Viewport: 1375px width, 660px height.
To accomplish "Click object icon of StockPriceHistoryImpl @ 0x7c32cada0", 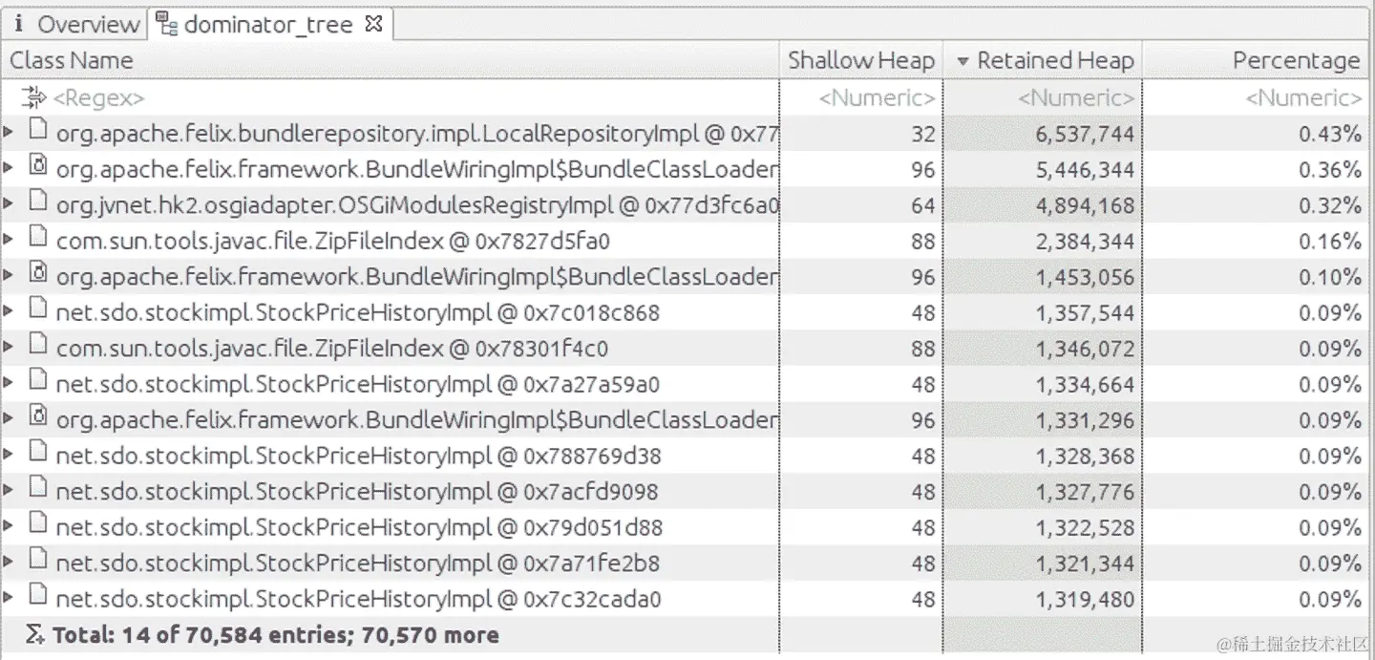I will [x=38, y=595].
